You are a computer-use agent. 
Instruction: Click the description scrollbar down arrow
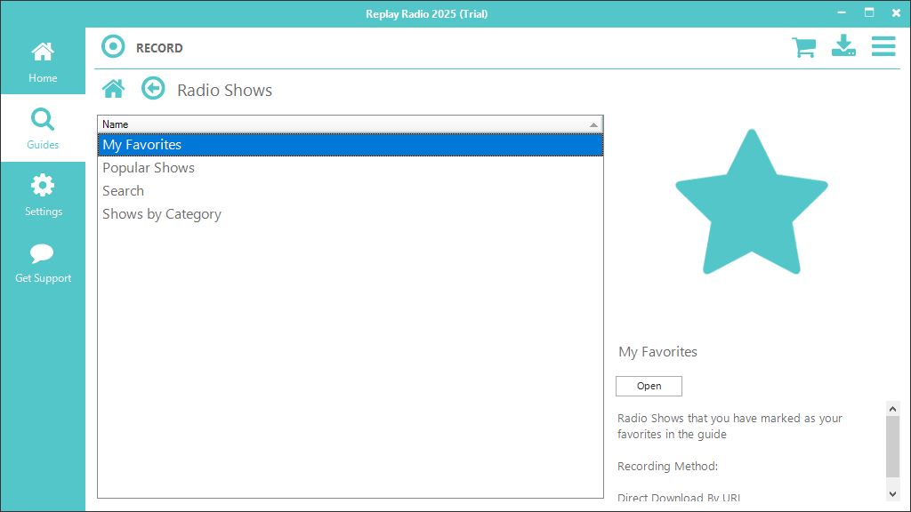click(893, 494)
